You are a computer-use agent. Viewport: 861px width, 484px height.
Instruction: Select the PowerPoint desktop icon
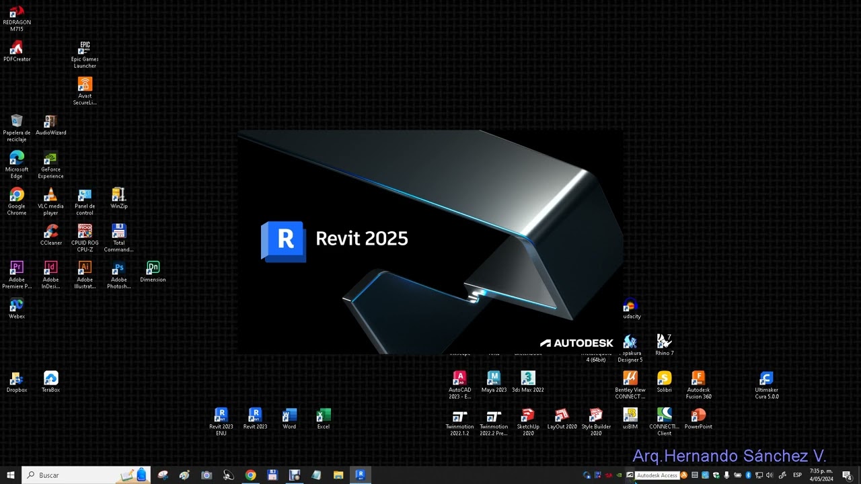[698, 419]
